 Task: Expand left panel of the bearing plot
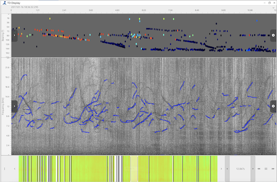click(15, 35)
